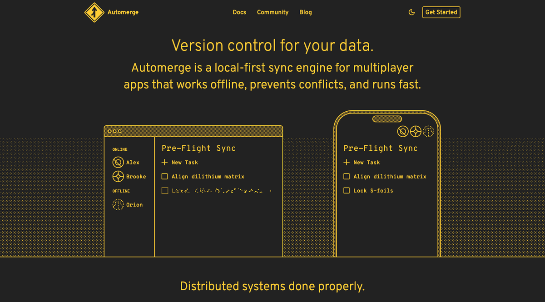Click the second window control circle in the desktop title bar

point(114,131)
